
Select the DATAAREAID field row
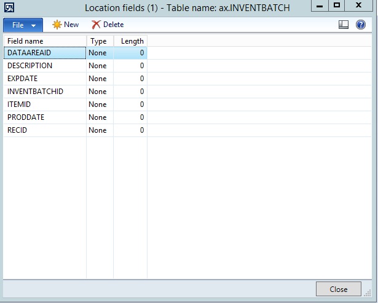(x=44, y=53)
